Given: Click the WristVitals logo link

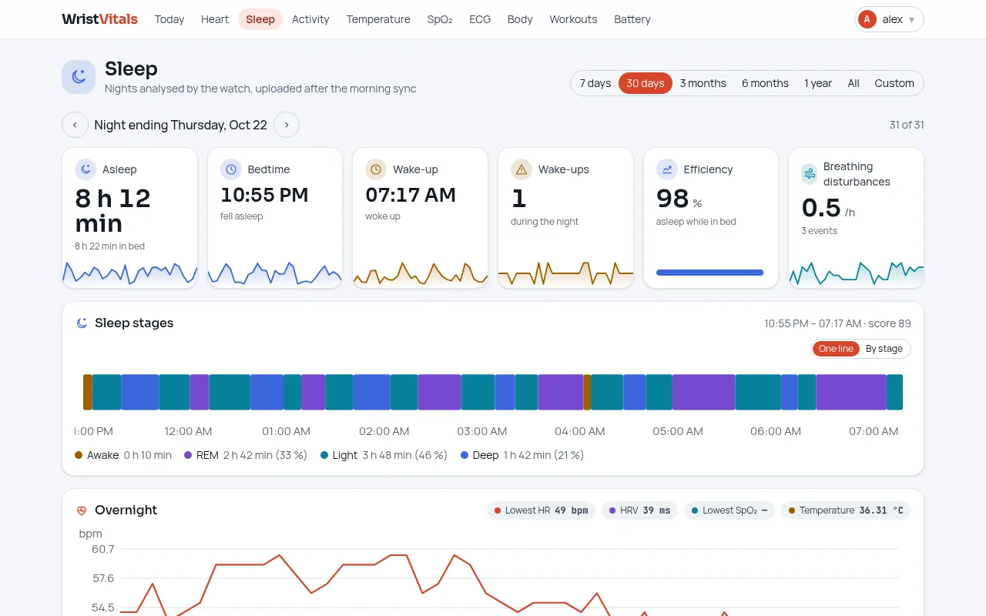Looking at the screenshot, I should tap(100, 19).
